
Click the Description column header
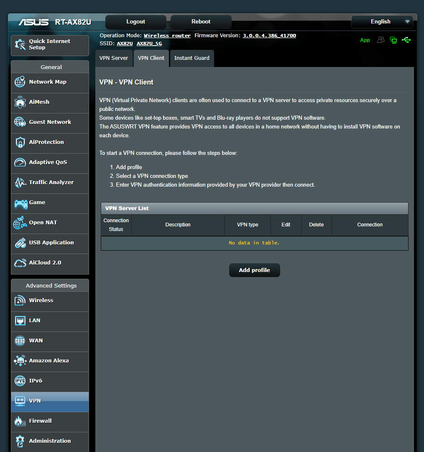coord(178,225)
